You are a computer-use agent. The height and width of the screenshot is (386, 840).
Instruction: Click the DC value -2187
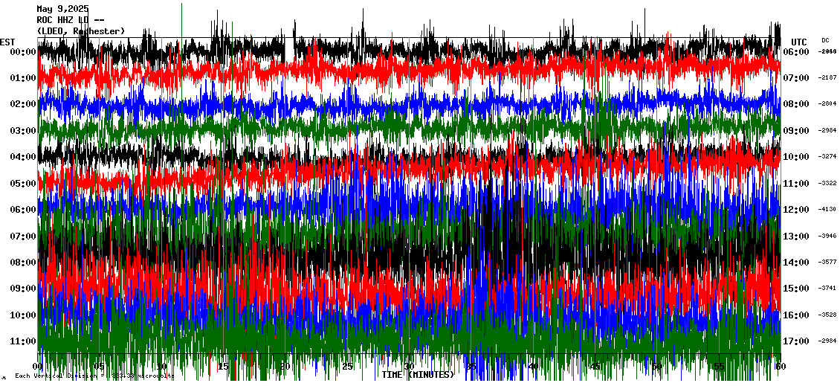pos(827,77)
